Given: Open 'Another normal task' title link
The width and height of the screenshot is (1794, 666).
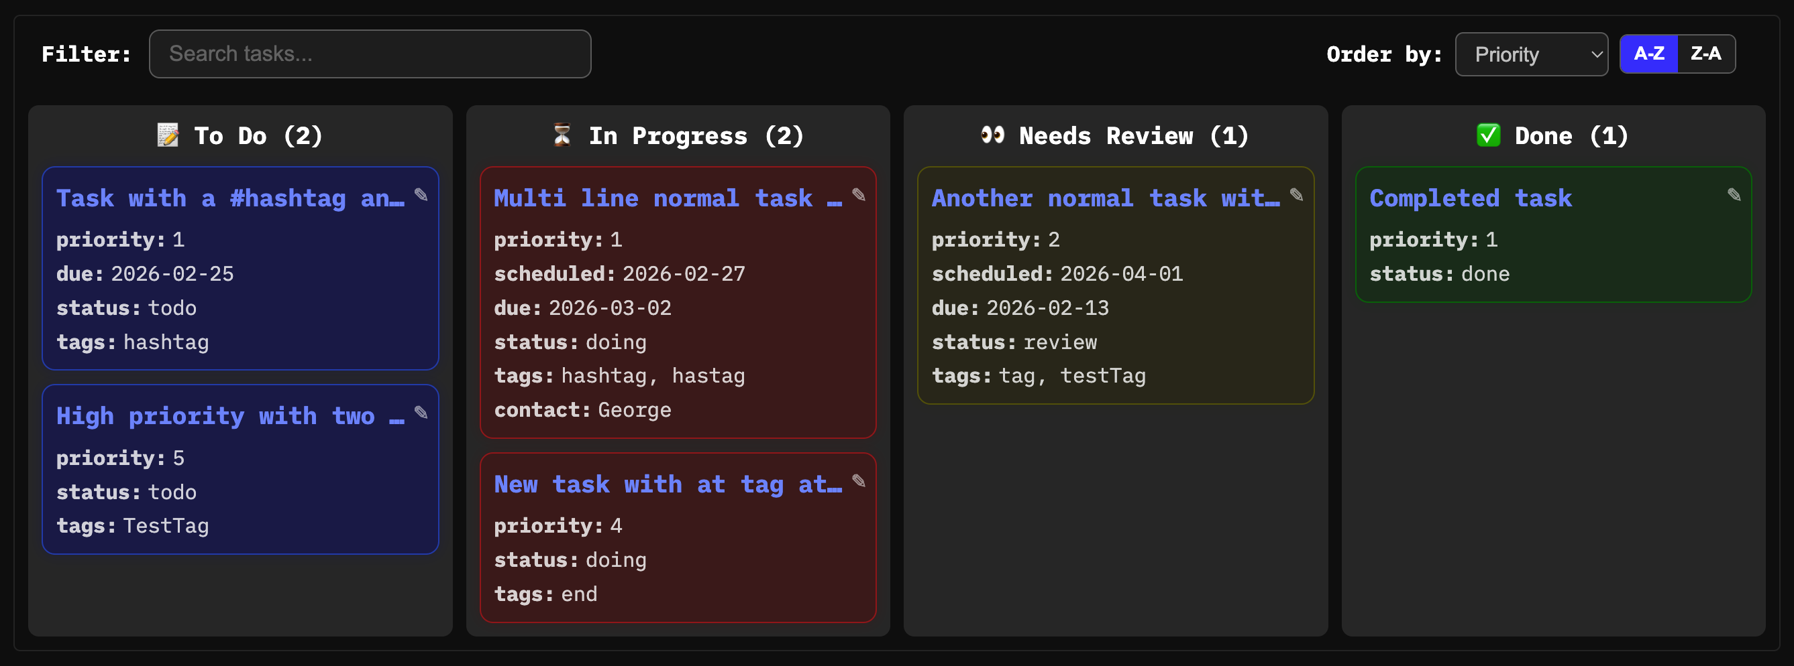Looking at the screenshot, I should tap(1105, 198).
